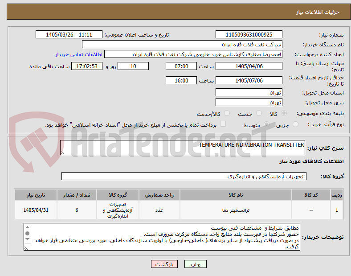
Task: Click the delivery city field تهران
Action: [249, 102]
